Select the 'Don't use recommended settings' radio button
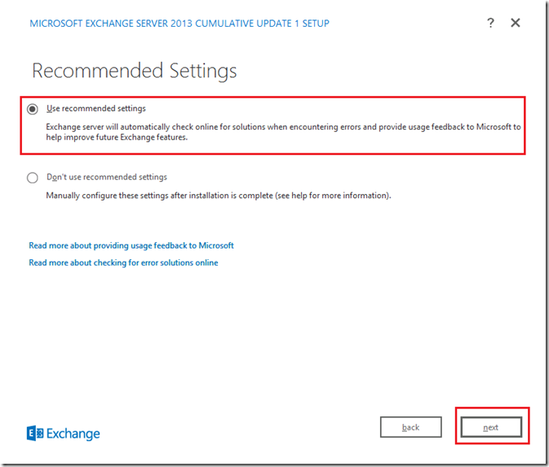This screenshot has height=467, width=549. 33,178
